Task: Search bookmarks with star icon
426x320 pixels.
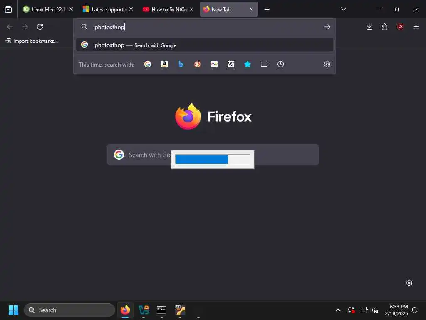Action: pos(248,64)
